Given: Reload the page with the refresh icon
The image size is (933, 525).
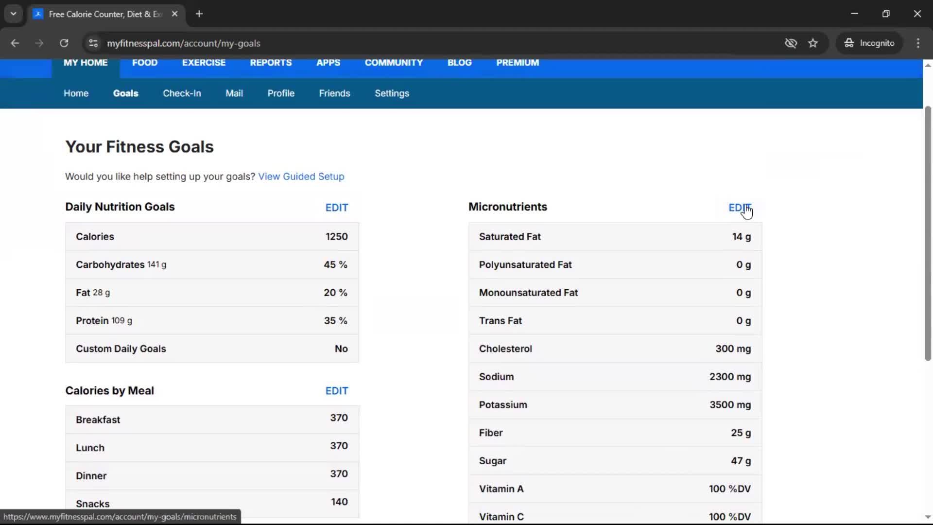Looking at the screenshot, I should pos(64,43).
